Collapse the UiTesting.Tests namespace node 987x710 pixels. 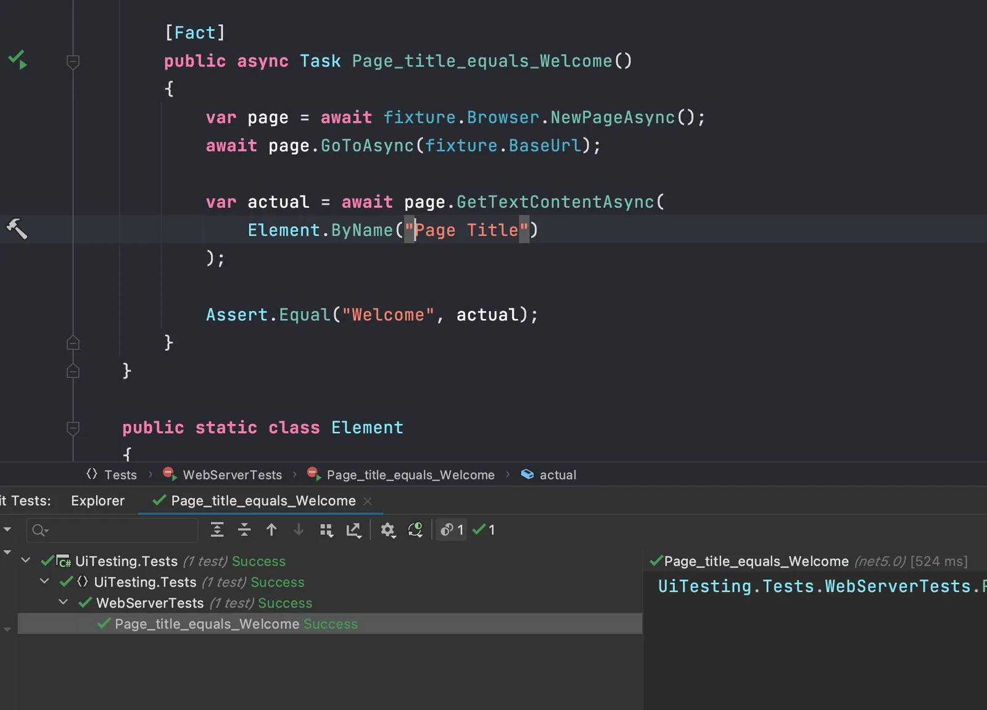(44, 581)
